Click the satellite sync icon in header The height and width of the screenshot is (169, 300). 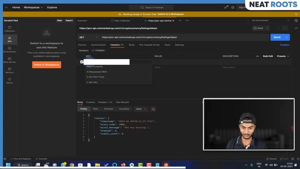click(226, 8)
